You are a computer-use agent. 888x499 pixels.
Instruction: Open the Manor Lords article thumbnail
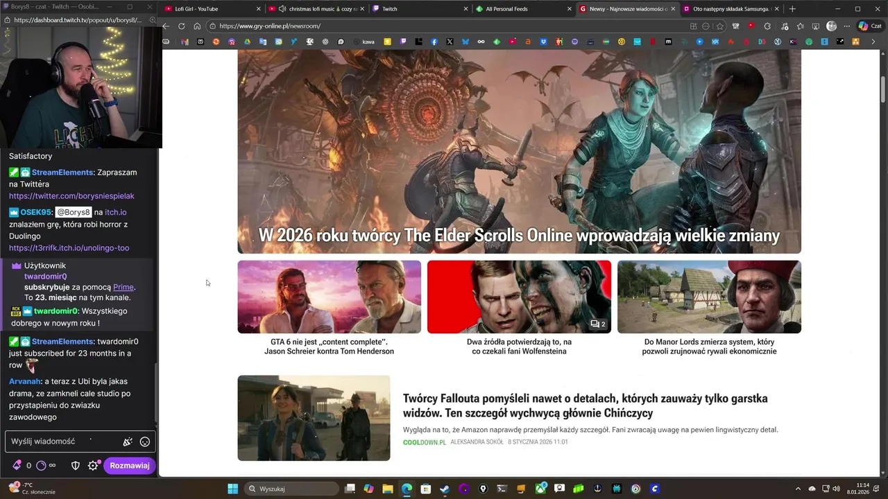point(709,297)
